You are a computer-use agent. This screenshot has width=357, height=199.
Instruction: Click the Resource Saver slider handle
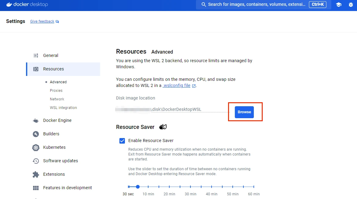pos(138,187)
